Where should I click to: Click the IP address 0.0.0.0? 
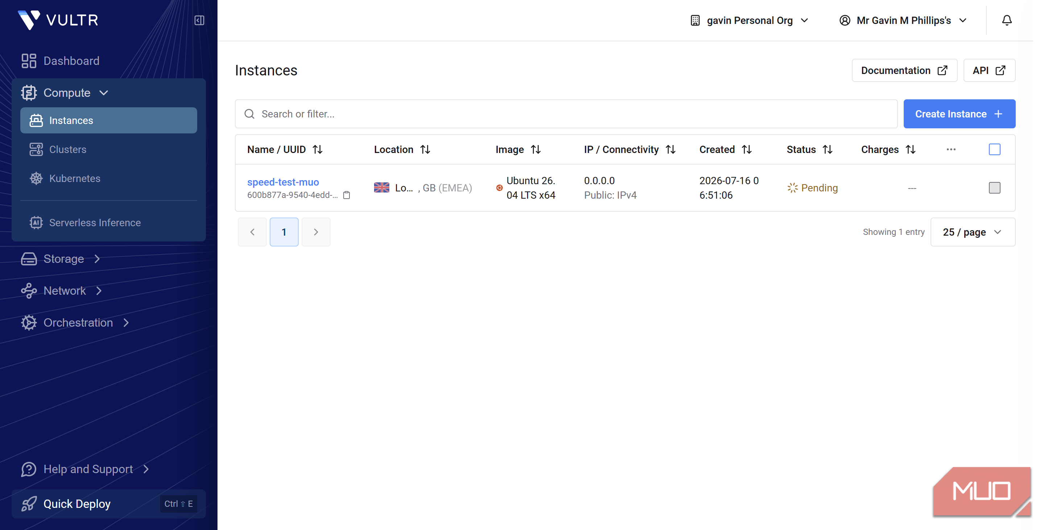click(599, 180)
